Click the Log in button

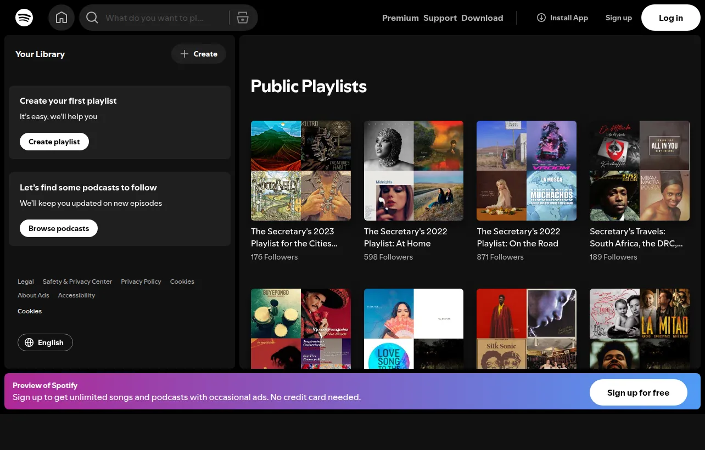[671, 18]
